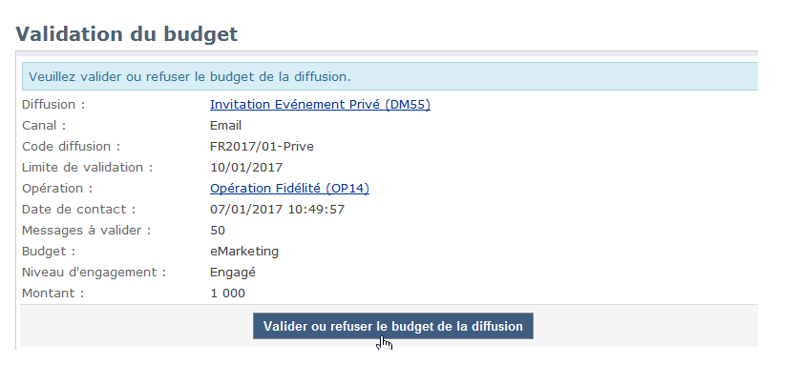Viewport: 799px width, 385px height.
Task: Click the 07/01/2017 10:49:57 contact date
Action: pos(277,209)
